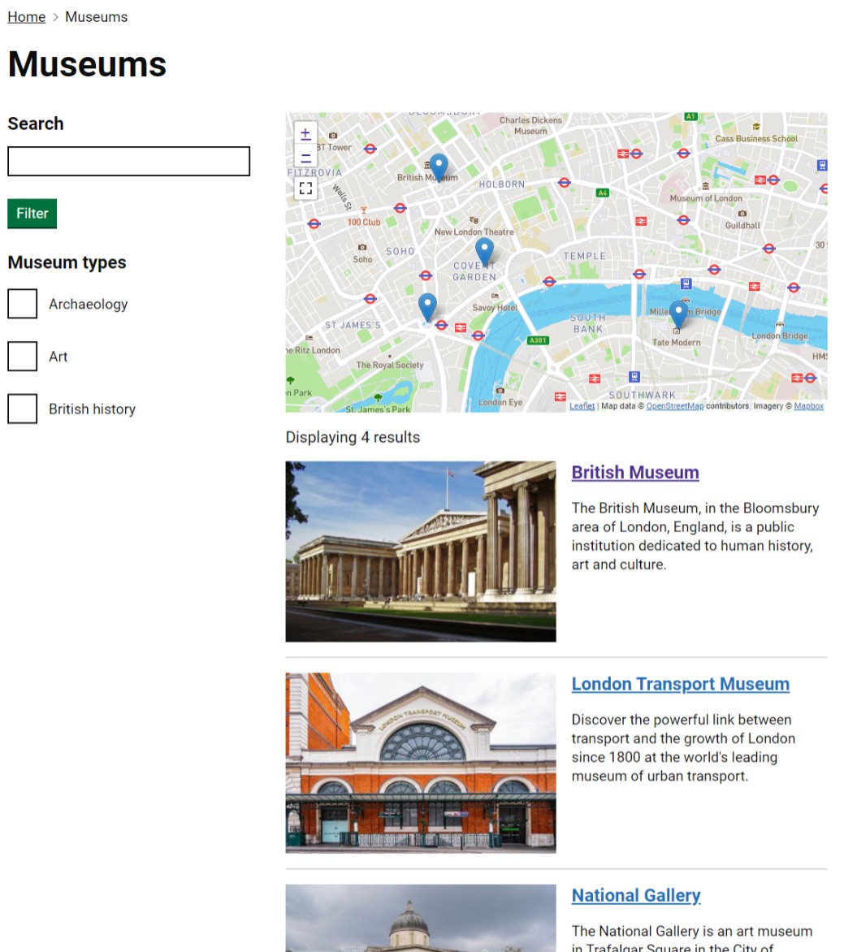This screenshot has width=844, height=952.
Task: Open the Leaflet attribution link
Action: click(582, 406)
